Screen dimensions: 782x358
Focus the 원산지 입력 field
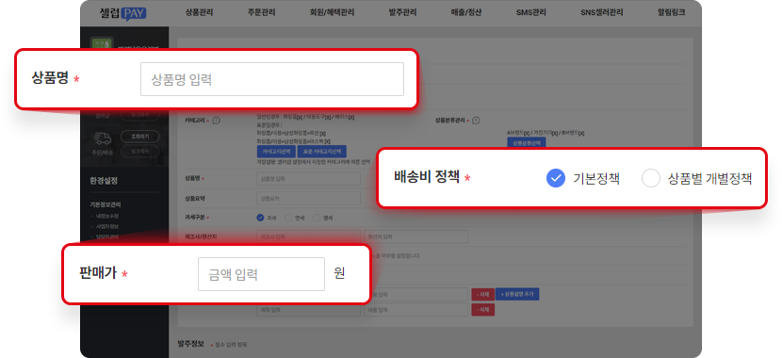click(415, 236)
